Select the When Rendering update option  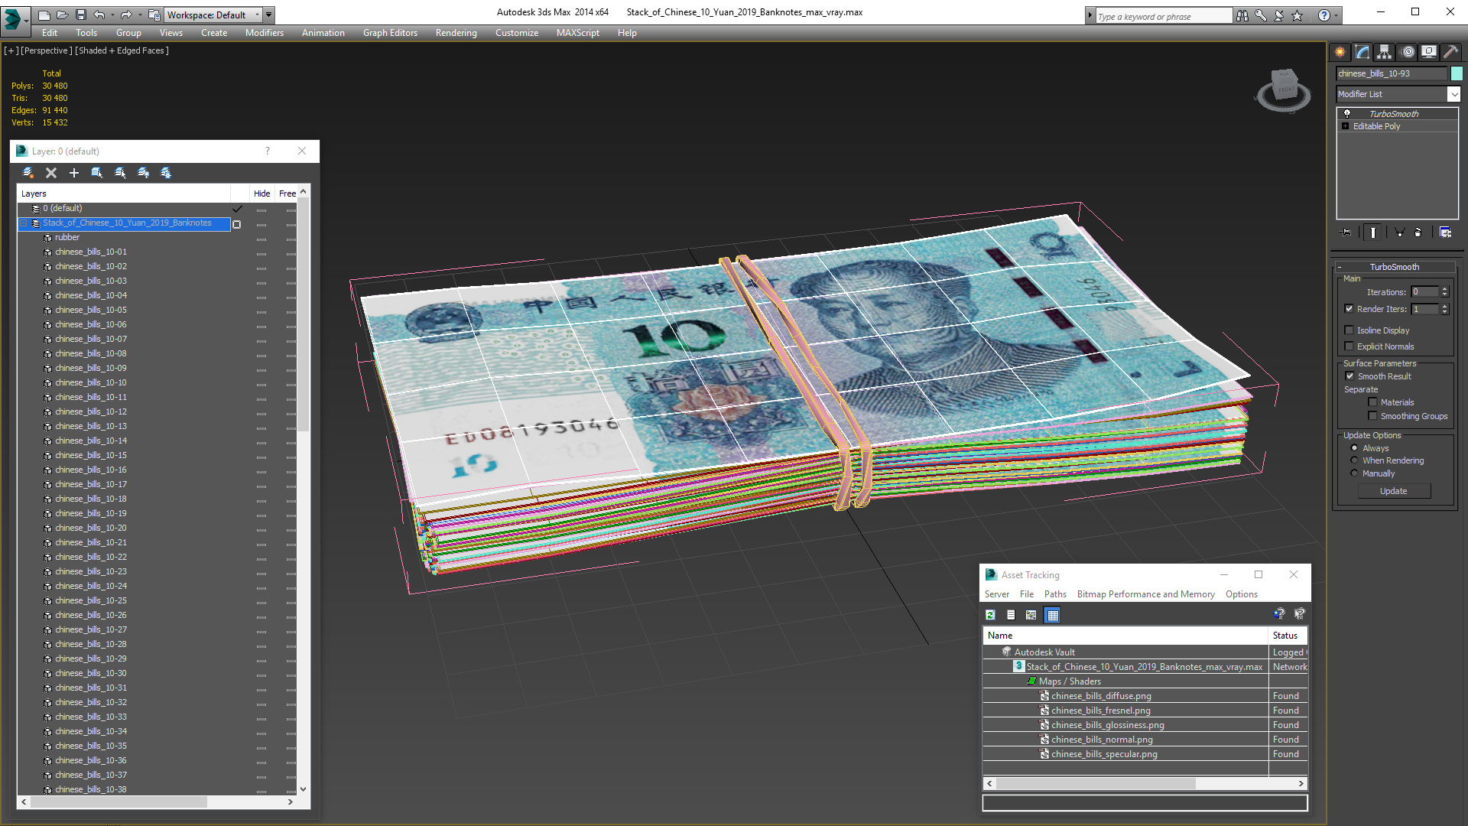point(1355,460)
